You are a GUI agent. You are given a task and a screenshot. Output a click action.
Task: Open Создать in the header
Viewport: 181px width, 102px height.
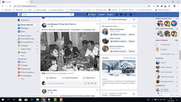[x=110, y=14]
